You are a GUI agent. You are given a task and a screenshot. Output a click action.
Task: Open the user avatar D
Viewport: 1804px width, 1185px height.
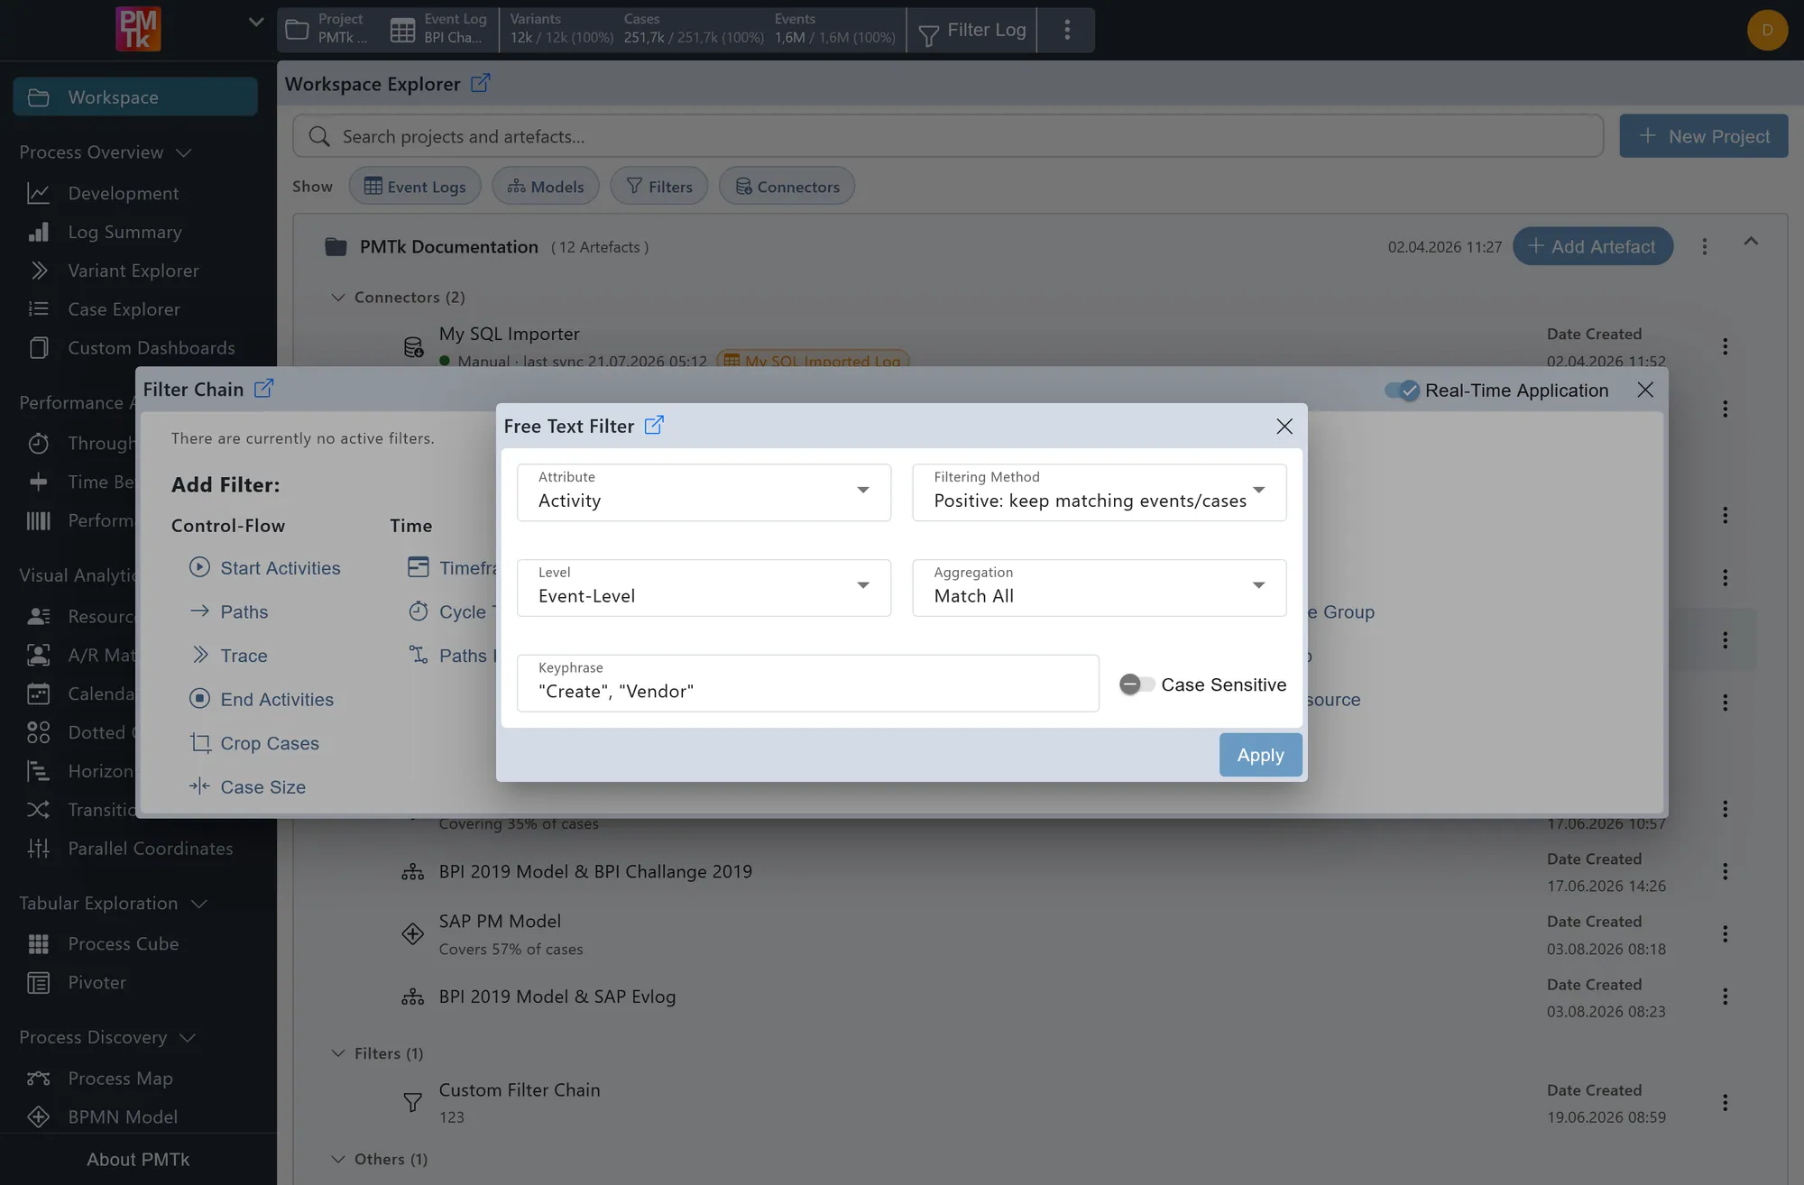coord(1767,30)
